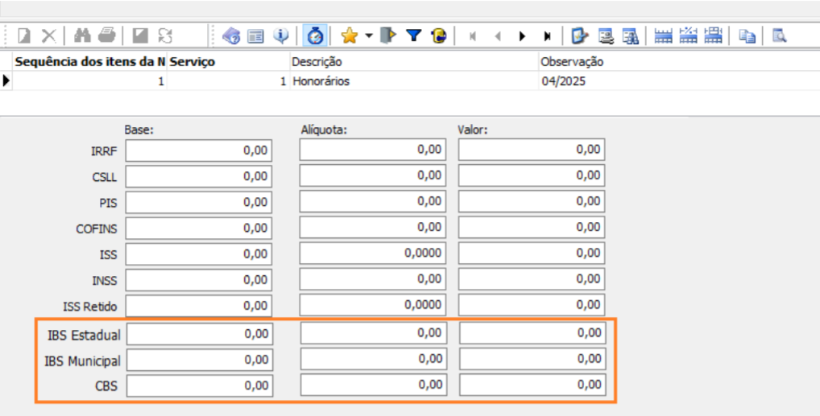
Task: Click the printer icon in toolbar
Action: [x=106, y=35]
